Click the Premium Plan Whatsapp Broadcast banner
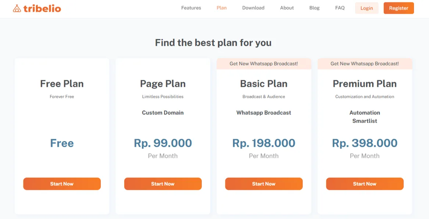The width and height of the screenshot is (429, 219). 365,64
